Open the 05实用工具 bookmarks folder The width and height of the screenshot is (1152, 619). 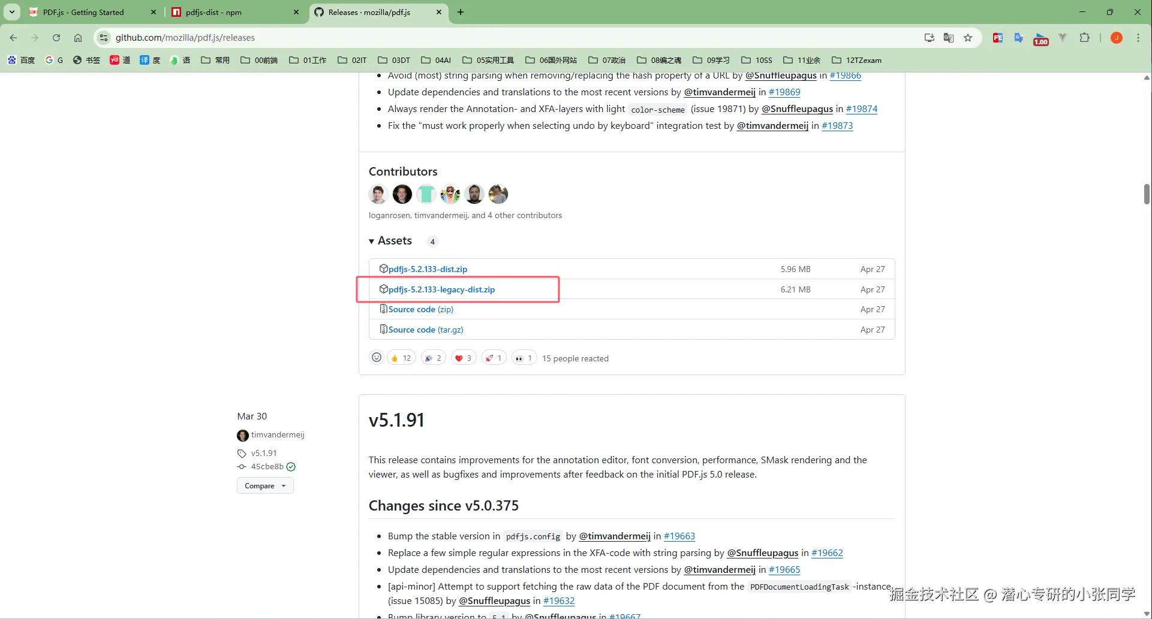(488, 60)
